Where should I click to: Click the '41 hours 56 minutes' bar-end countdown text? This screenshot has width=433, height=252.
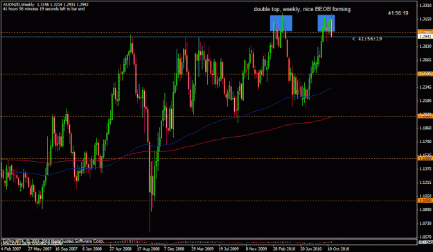tap(44, 9)
